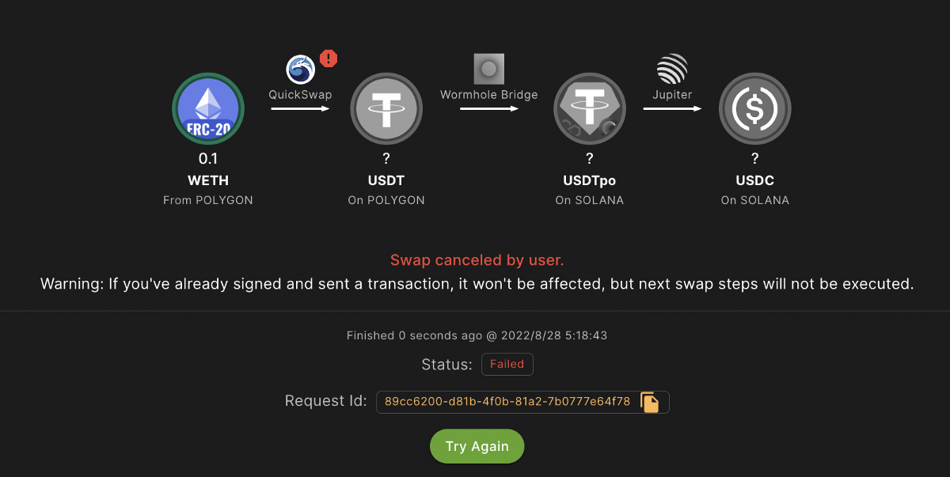Click the arrow under Jupiter

(672, 109)
